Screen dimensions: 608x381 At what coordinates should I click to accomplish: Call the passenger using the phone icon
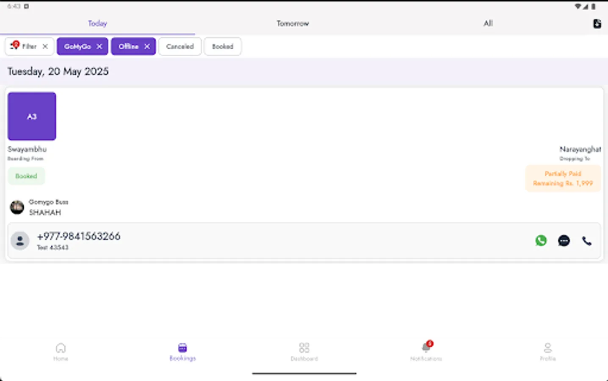[587, 240]
